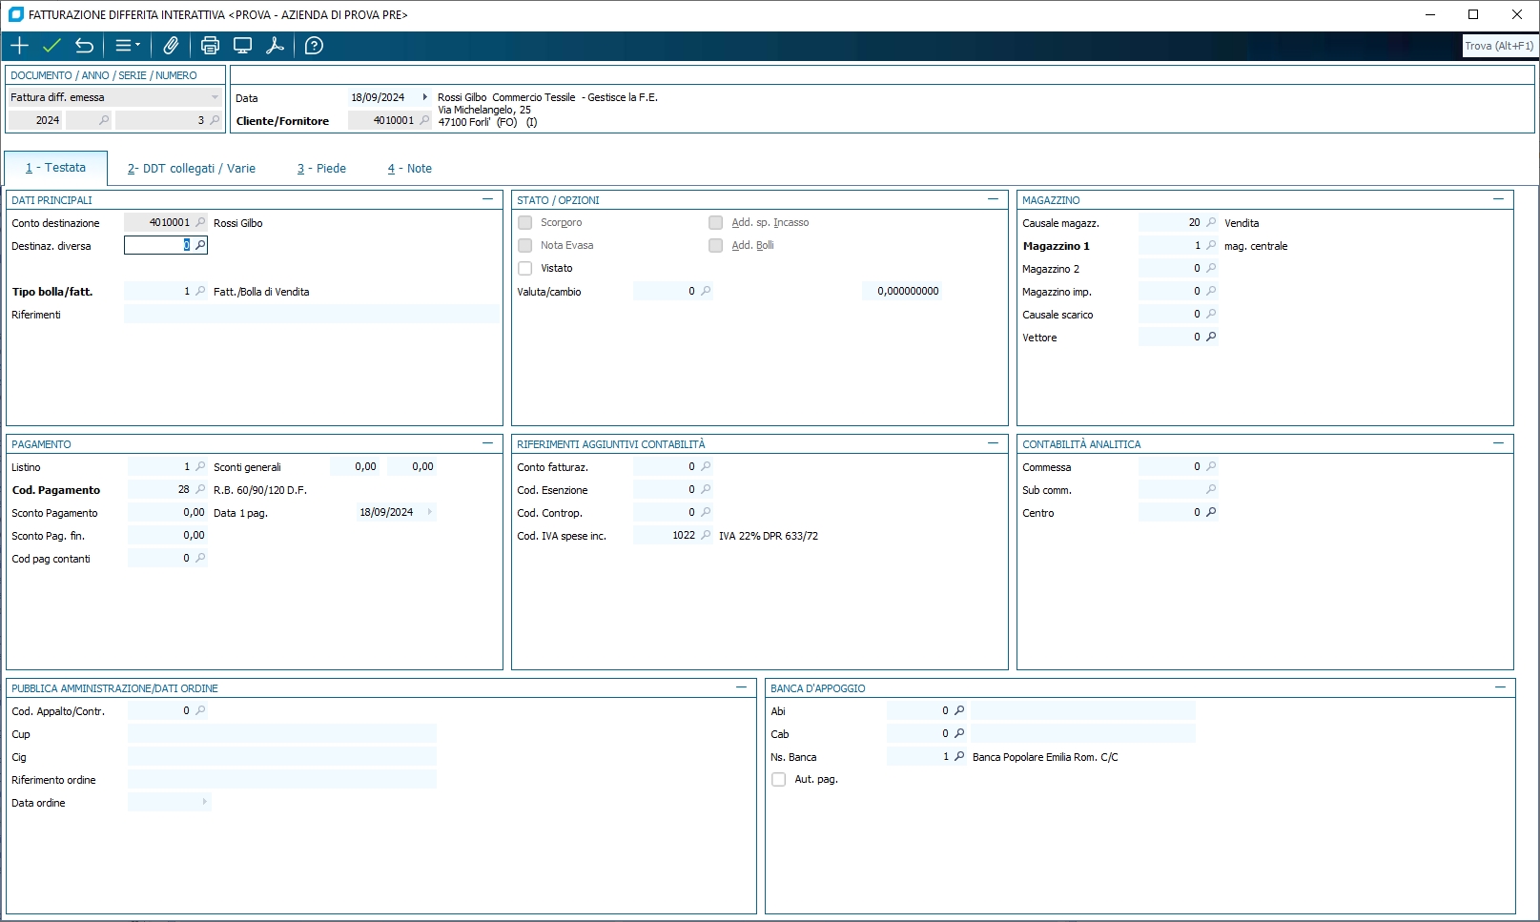The width and height of the screenshot is (1540, 922).
Task: Click the printer icon in toolbar
Action: [210, 46]
